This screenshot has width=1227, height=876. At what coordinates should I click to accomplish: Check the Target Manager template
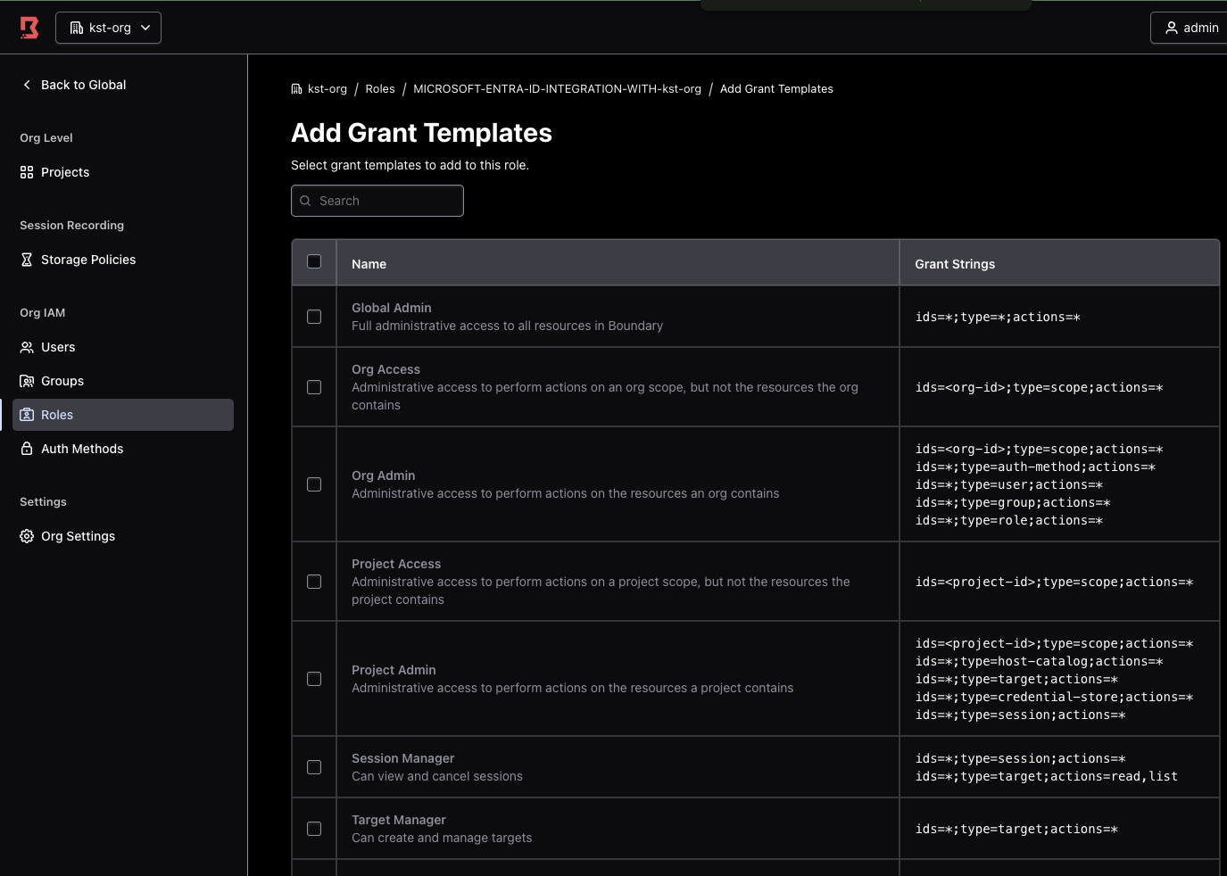(x=314, y=829)
